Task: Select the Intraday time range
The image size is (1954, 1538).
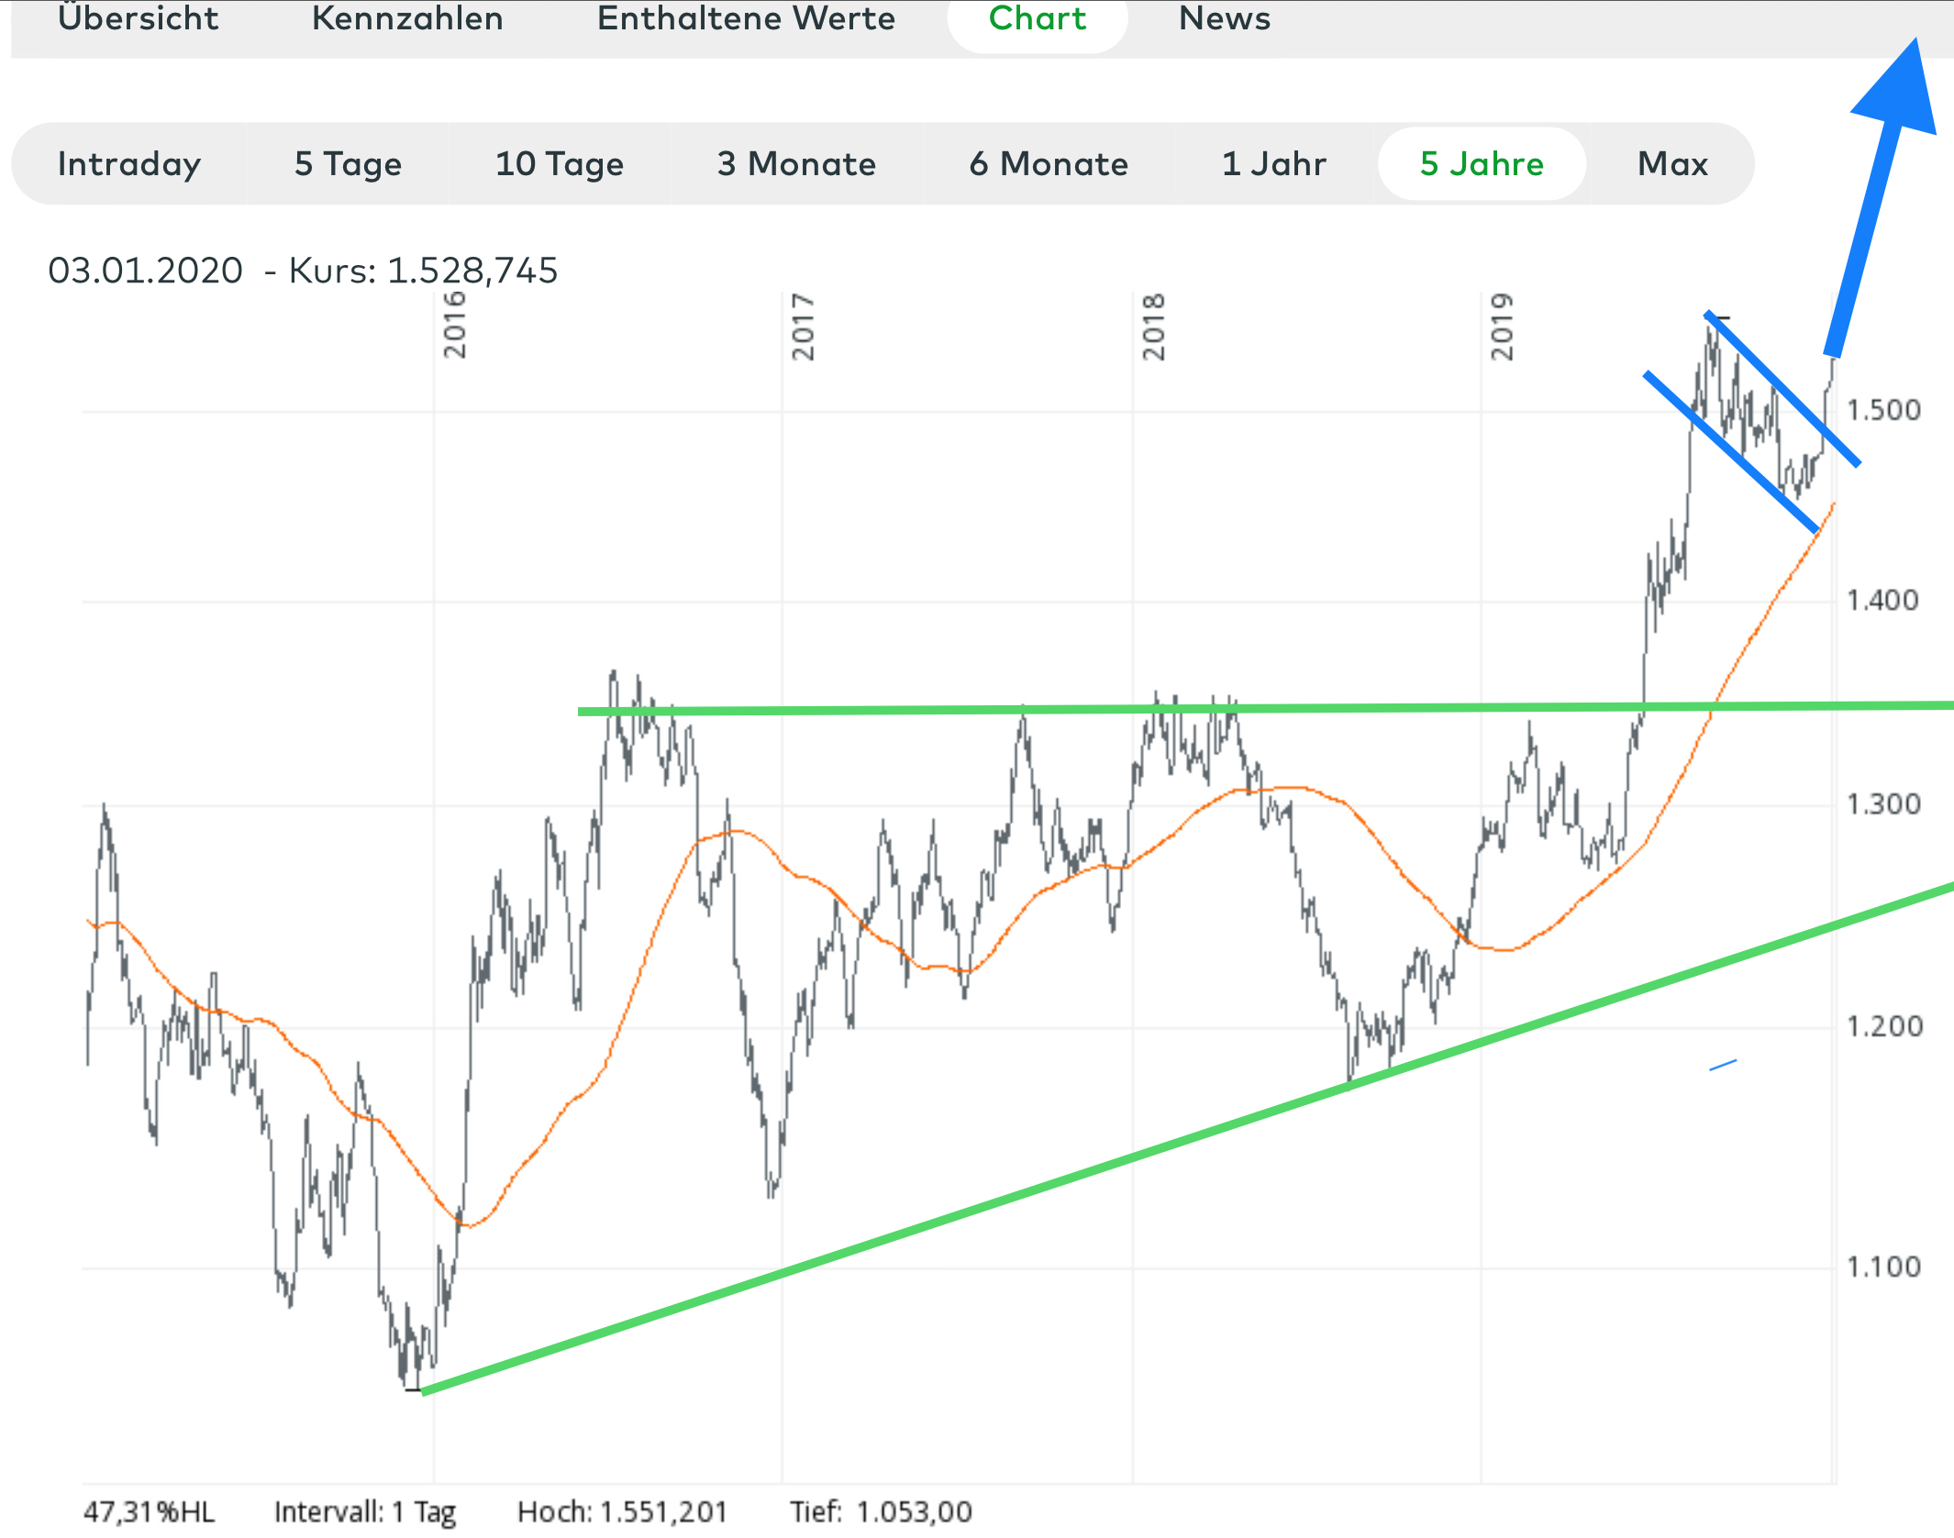Action: pos(128,164)
